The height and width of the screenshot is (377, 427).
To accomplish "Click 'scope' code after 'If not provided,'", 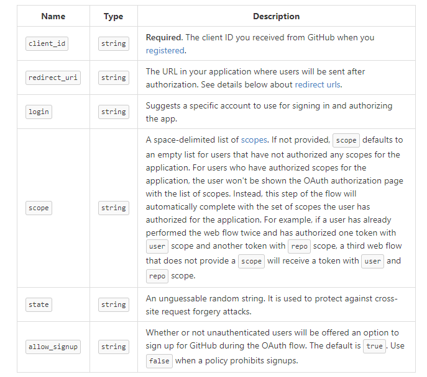I will click(346, 140).
